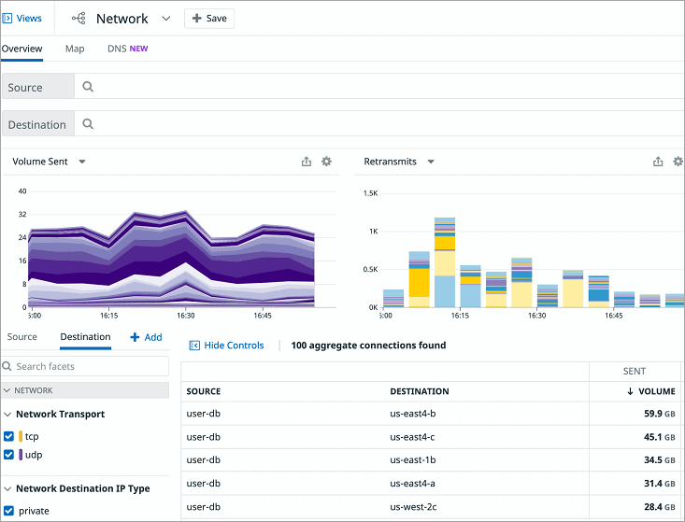
Task: Click the tcp yellow color swatch
Action: pyautogui.click(x=21, y=436)
